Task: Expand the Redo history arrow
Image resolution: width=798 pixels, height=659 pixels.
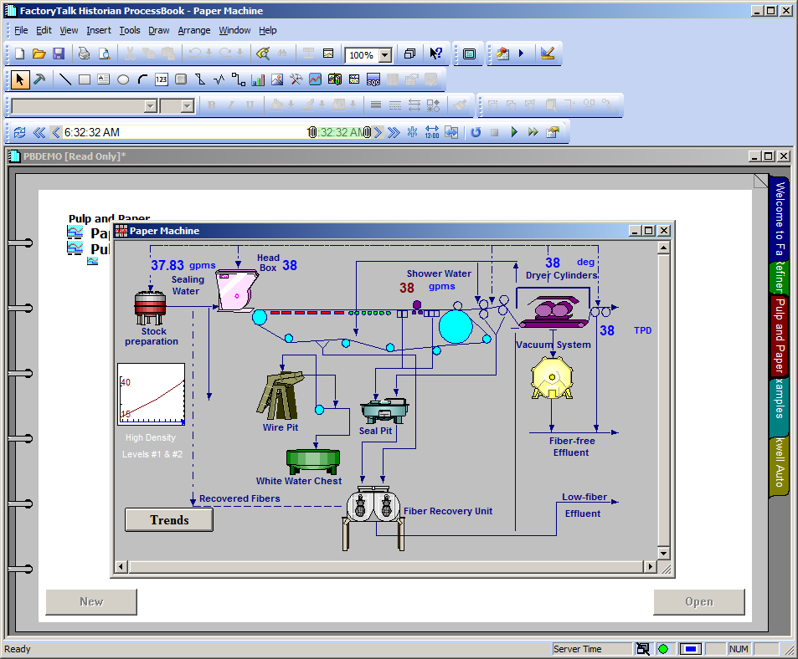Action: click(239, 53)
